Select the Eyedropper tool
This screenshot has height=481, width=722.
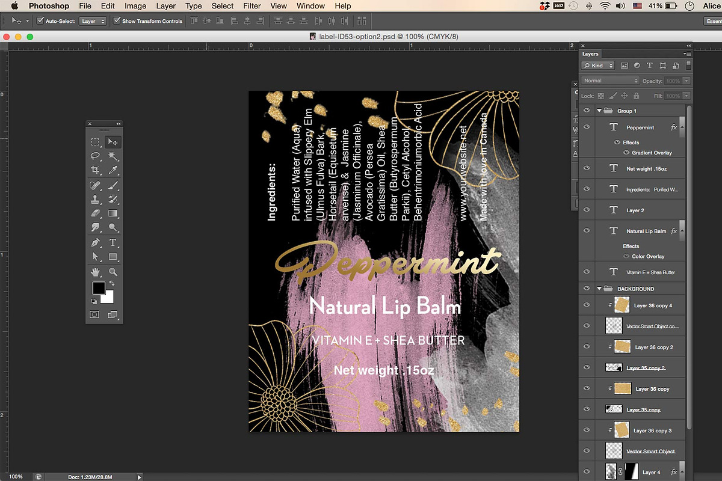[113, 171]
